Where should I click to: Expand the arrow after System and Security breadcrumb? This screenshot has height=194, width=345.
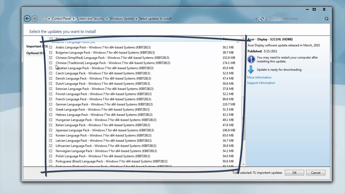(107, 19)
